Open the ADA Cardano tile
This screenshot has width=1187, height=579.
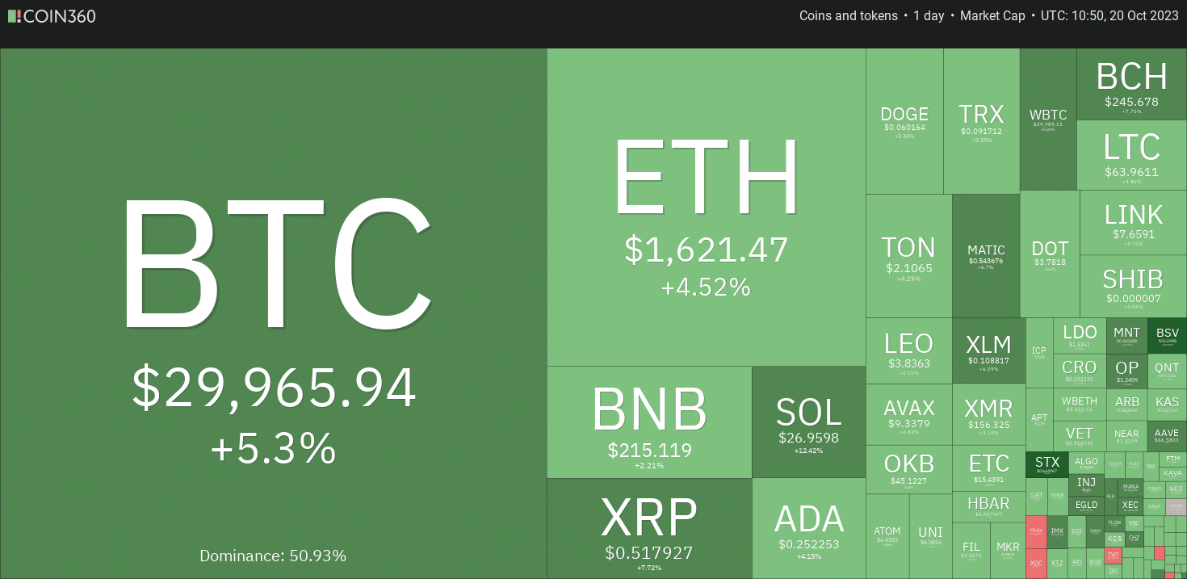(809, 529)
